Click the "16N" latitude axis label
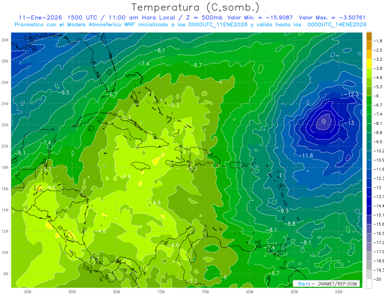 [5, 188]
